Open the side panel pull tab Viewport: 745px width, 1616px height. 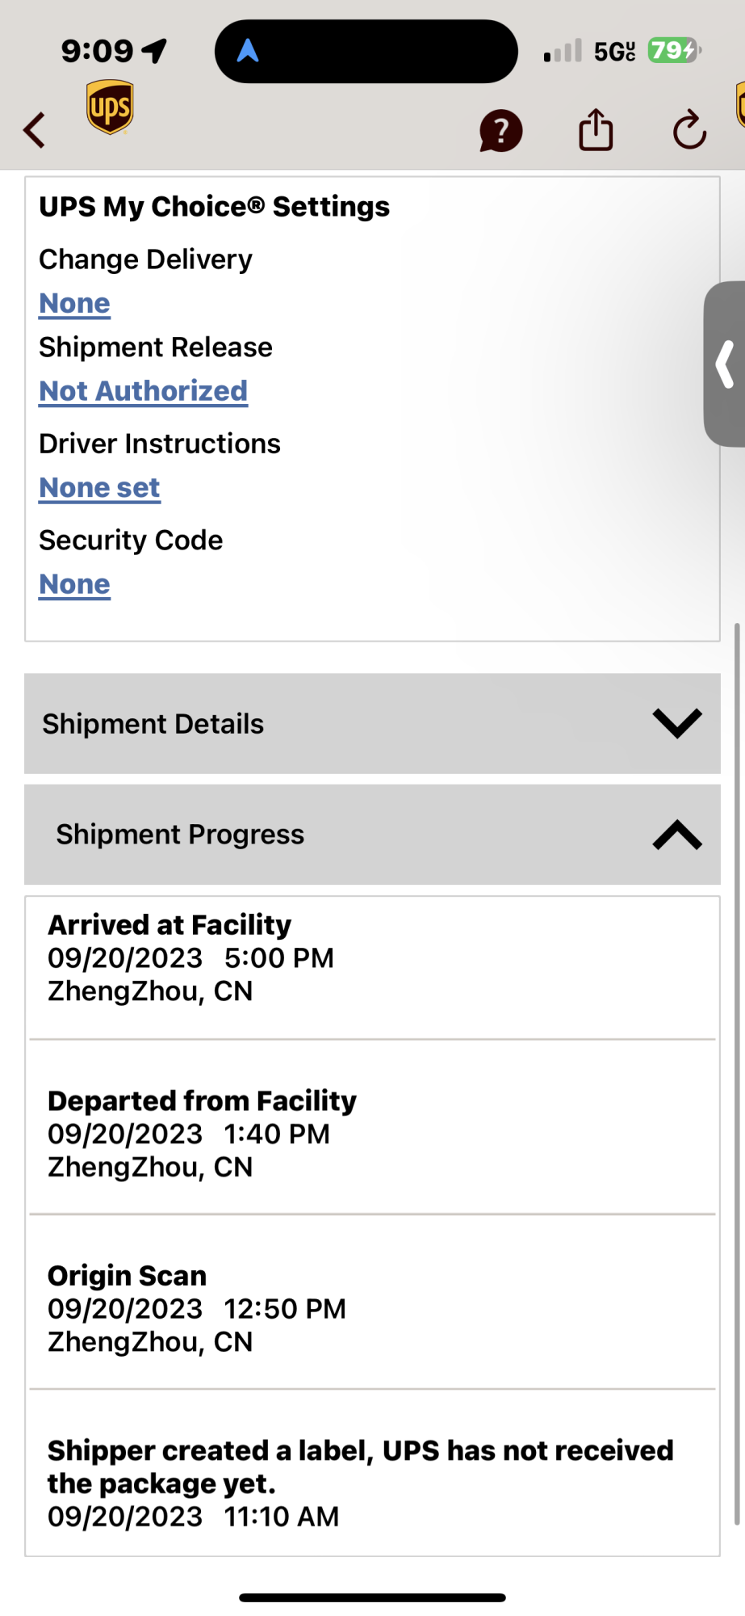[725, 364]
